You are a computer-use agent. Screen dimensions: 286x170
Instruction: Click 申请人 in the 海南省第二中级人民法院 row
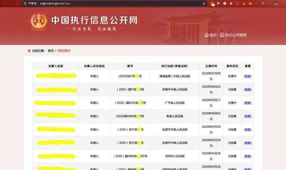pyautogui.click(x=94, y=76)
